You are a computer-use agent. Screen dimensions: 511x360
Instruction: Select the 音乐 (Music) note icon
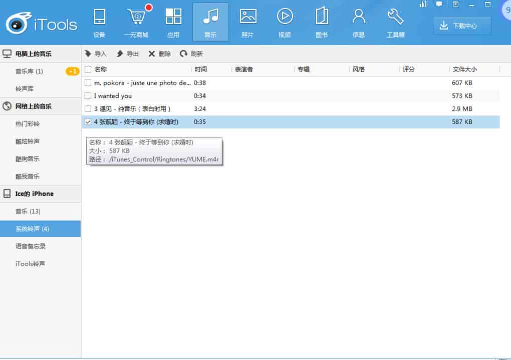tap(210, 16)
